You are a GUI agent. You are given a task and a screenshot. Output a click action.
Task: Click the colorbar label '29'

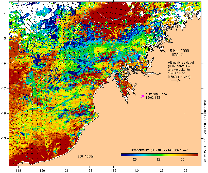[x=159, y=160]
